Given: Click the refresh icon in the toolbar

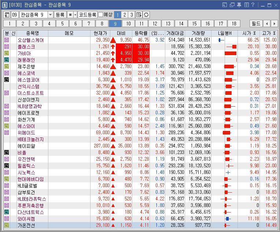Looking at the screenshot, I should pyautogui.click(x=146, y=15).
